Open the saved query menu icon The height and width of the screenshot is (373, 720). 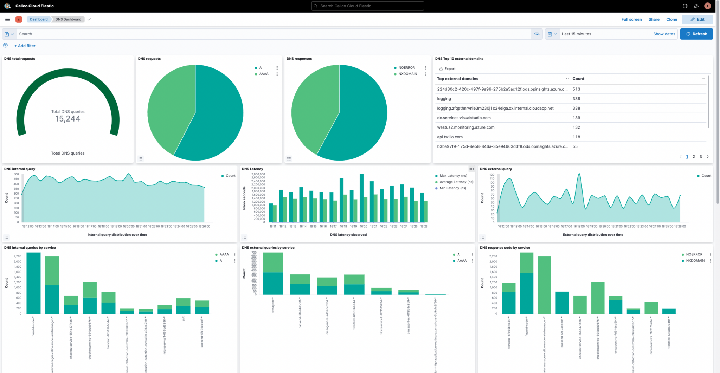click(x=9, y=34)
